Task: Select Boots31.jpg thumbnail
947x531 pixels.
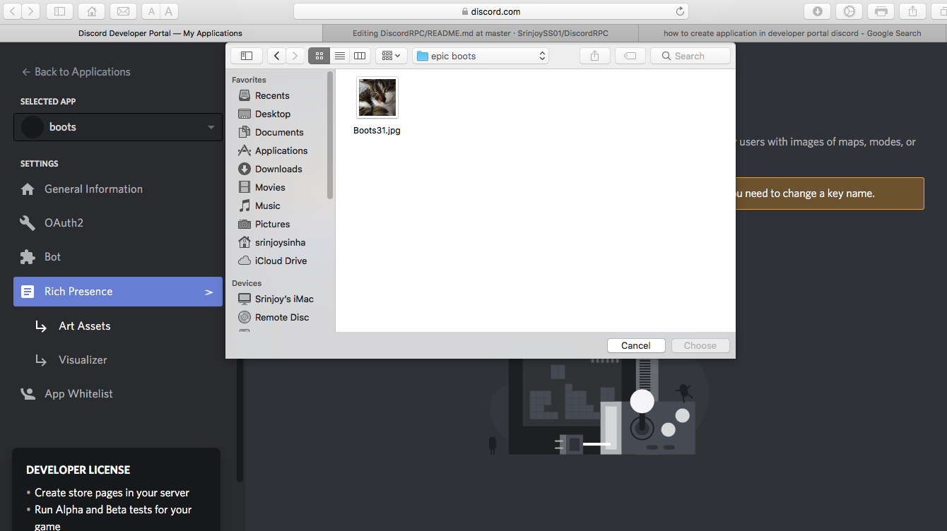Action: (x=377, y=97)
